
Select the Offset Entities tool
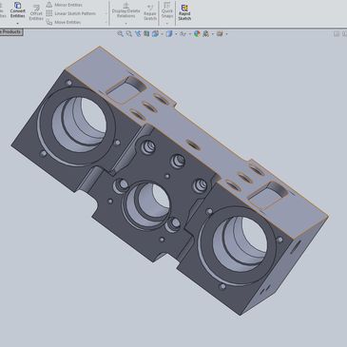click(x=36, y=12)
